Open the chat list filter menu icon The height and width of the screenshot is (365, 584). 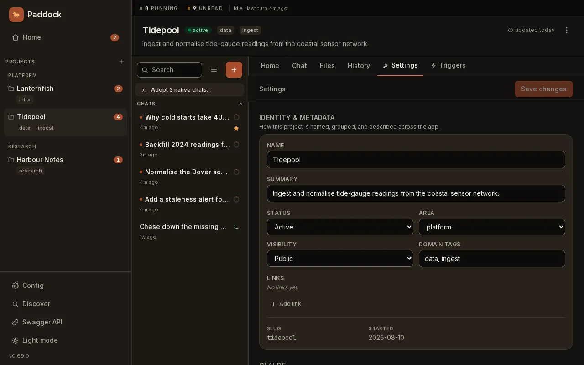coord(214,70)
